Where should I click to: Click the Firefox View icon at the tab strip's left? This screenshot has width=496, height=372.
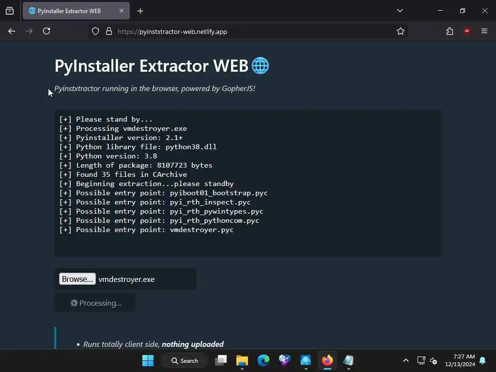pos(10,11)
